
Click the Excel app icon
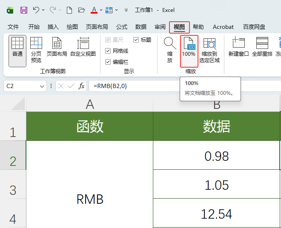tap(10, 10)
